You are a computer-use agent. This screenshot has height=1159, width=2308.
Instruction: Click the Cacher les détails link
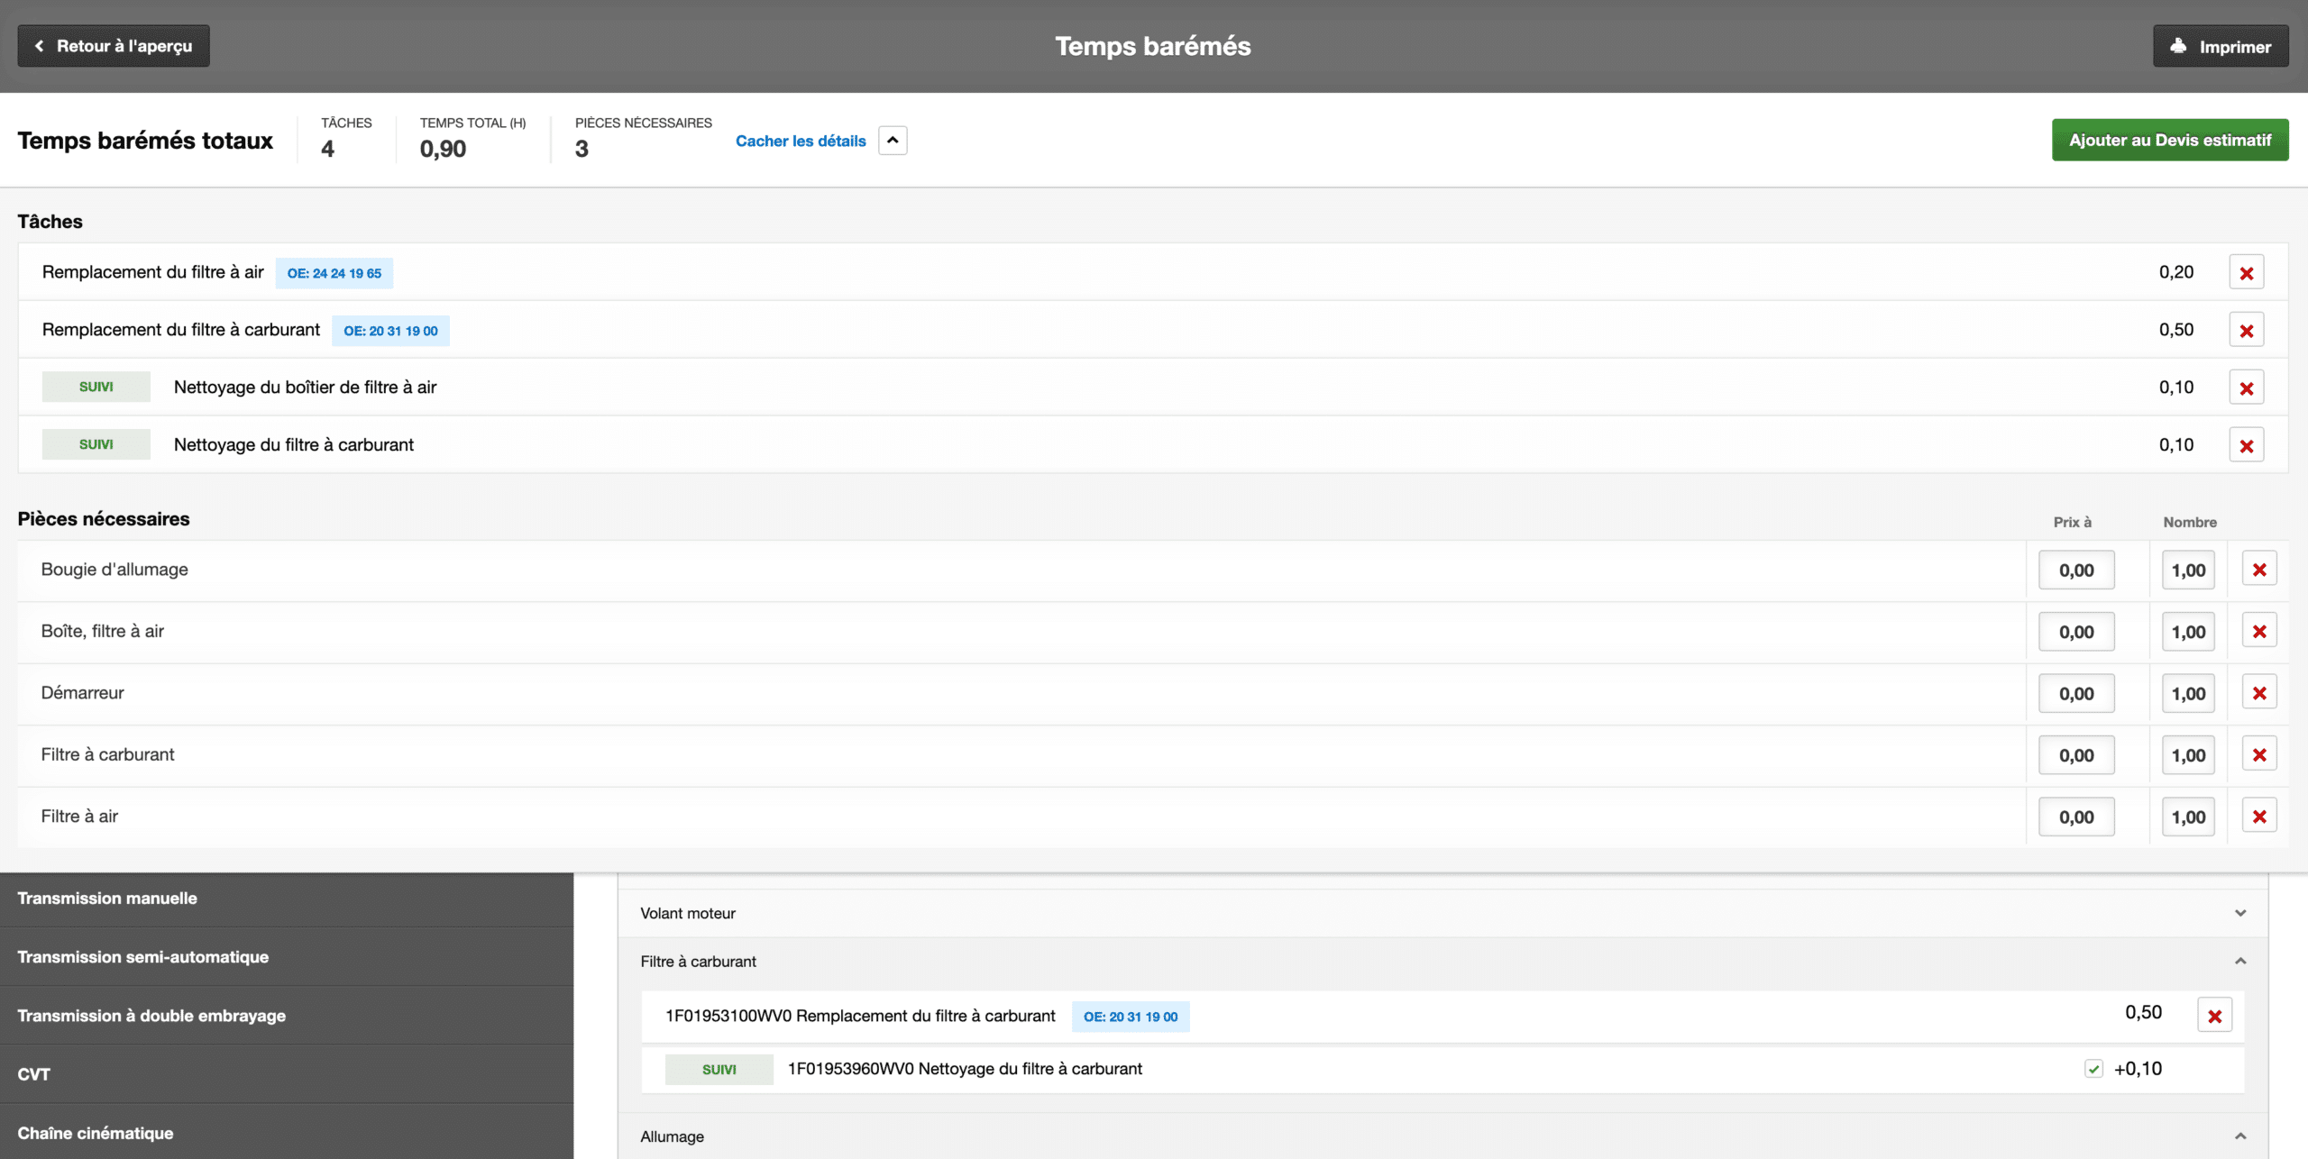(x=800, y=141)
